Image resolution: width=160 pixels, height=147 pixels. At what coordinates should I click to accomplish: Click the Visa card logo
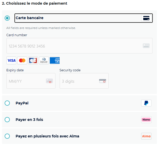(x=11, y=60)
